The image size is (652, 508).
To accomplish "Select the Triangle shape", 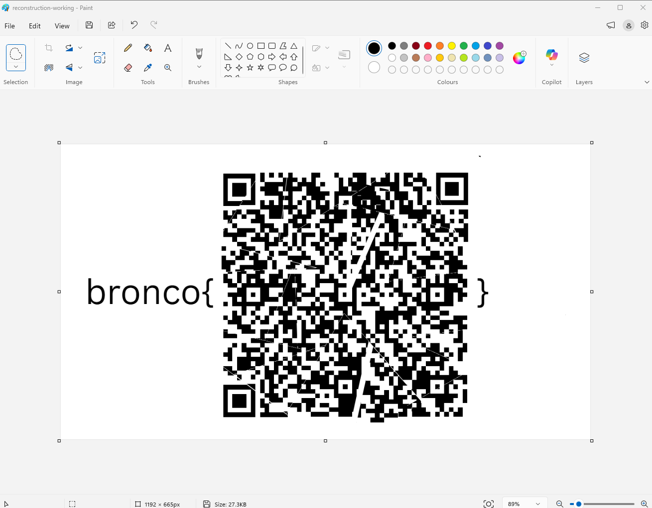I will point(294,46).
